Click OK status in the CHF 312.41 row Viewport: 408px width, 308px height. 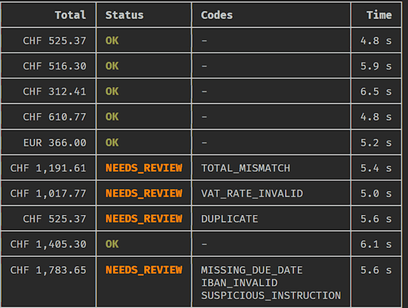coord(112,92)
